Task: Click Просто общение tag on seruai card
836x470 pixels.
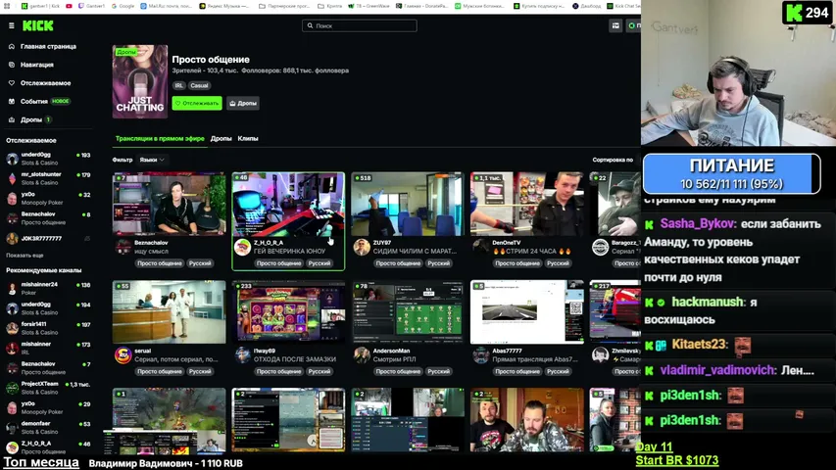Action: pos(160,371)
